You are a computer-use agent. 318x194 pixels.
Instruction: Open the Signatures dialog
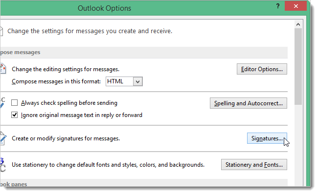pyautogui.click(x=267, y=138)
